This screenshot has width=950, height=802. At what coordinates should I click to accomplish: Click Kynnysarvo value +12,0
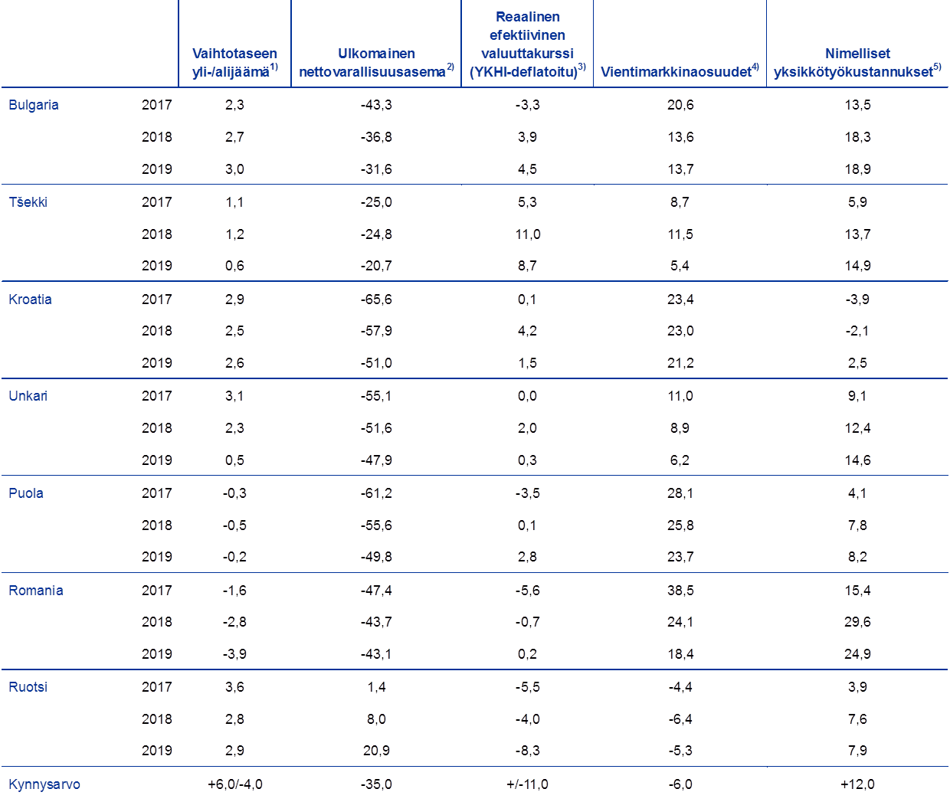point(857,784)
